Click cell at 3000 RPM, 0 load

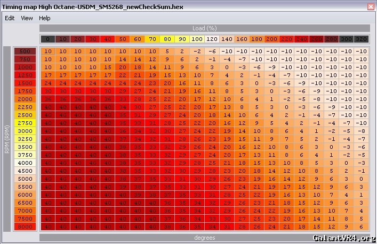click(x=47, y=131)
